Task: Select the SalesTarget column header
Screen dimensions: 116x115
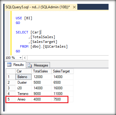Action: tap(62, 71)
